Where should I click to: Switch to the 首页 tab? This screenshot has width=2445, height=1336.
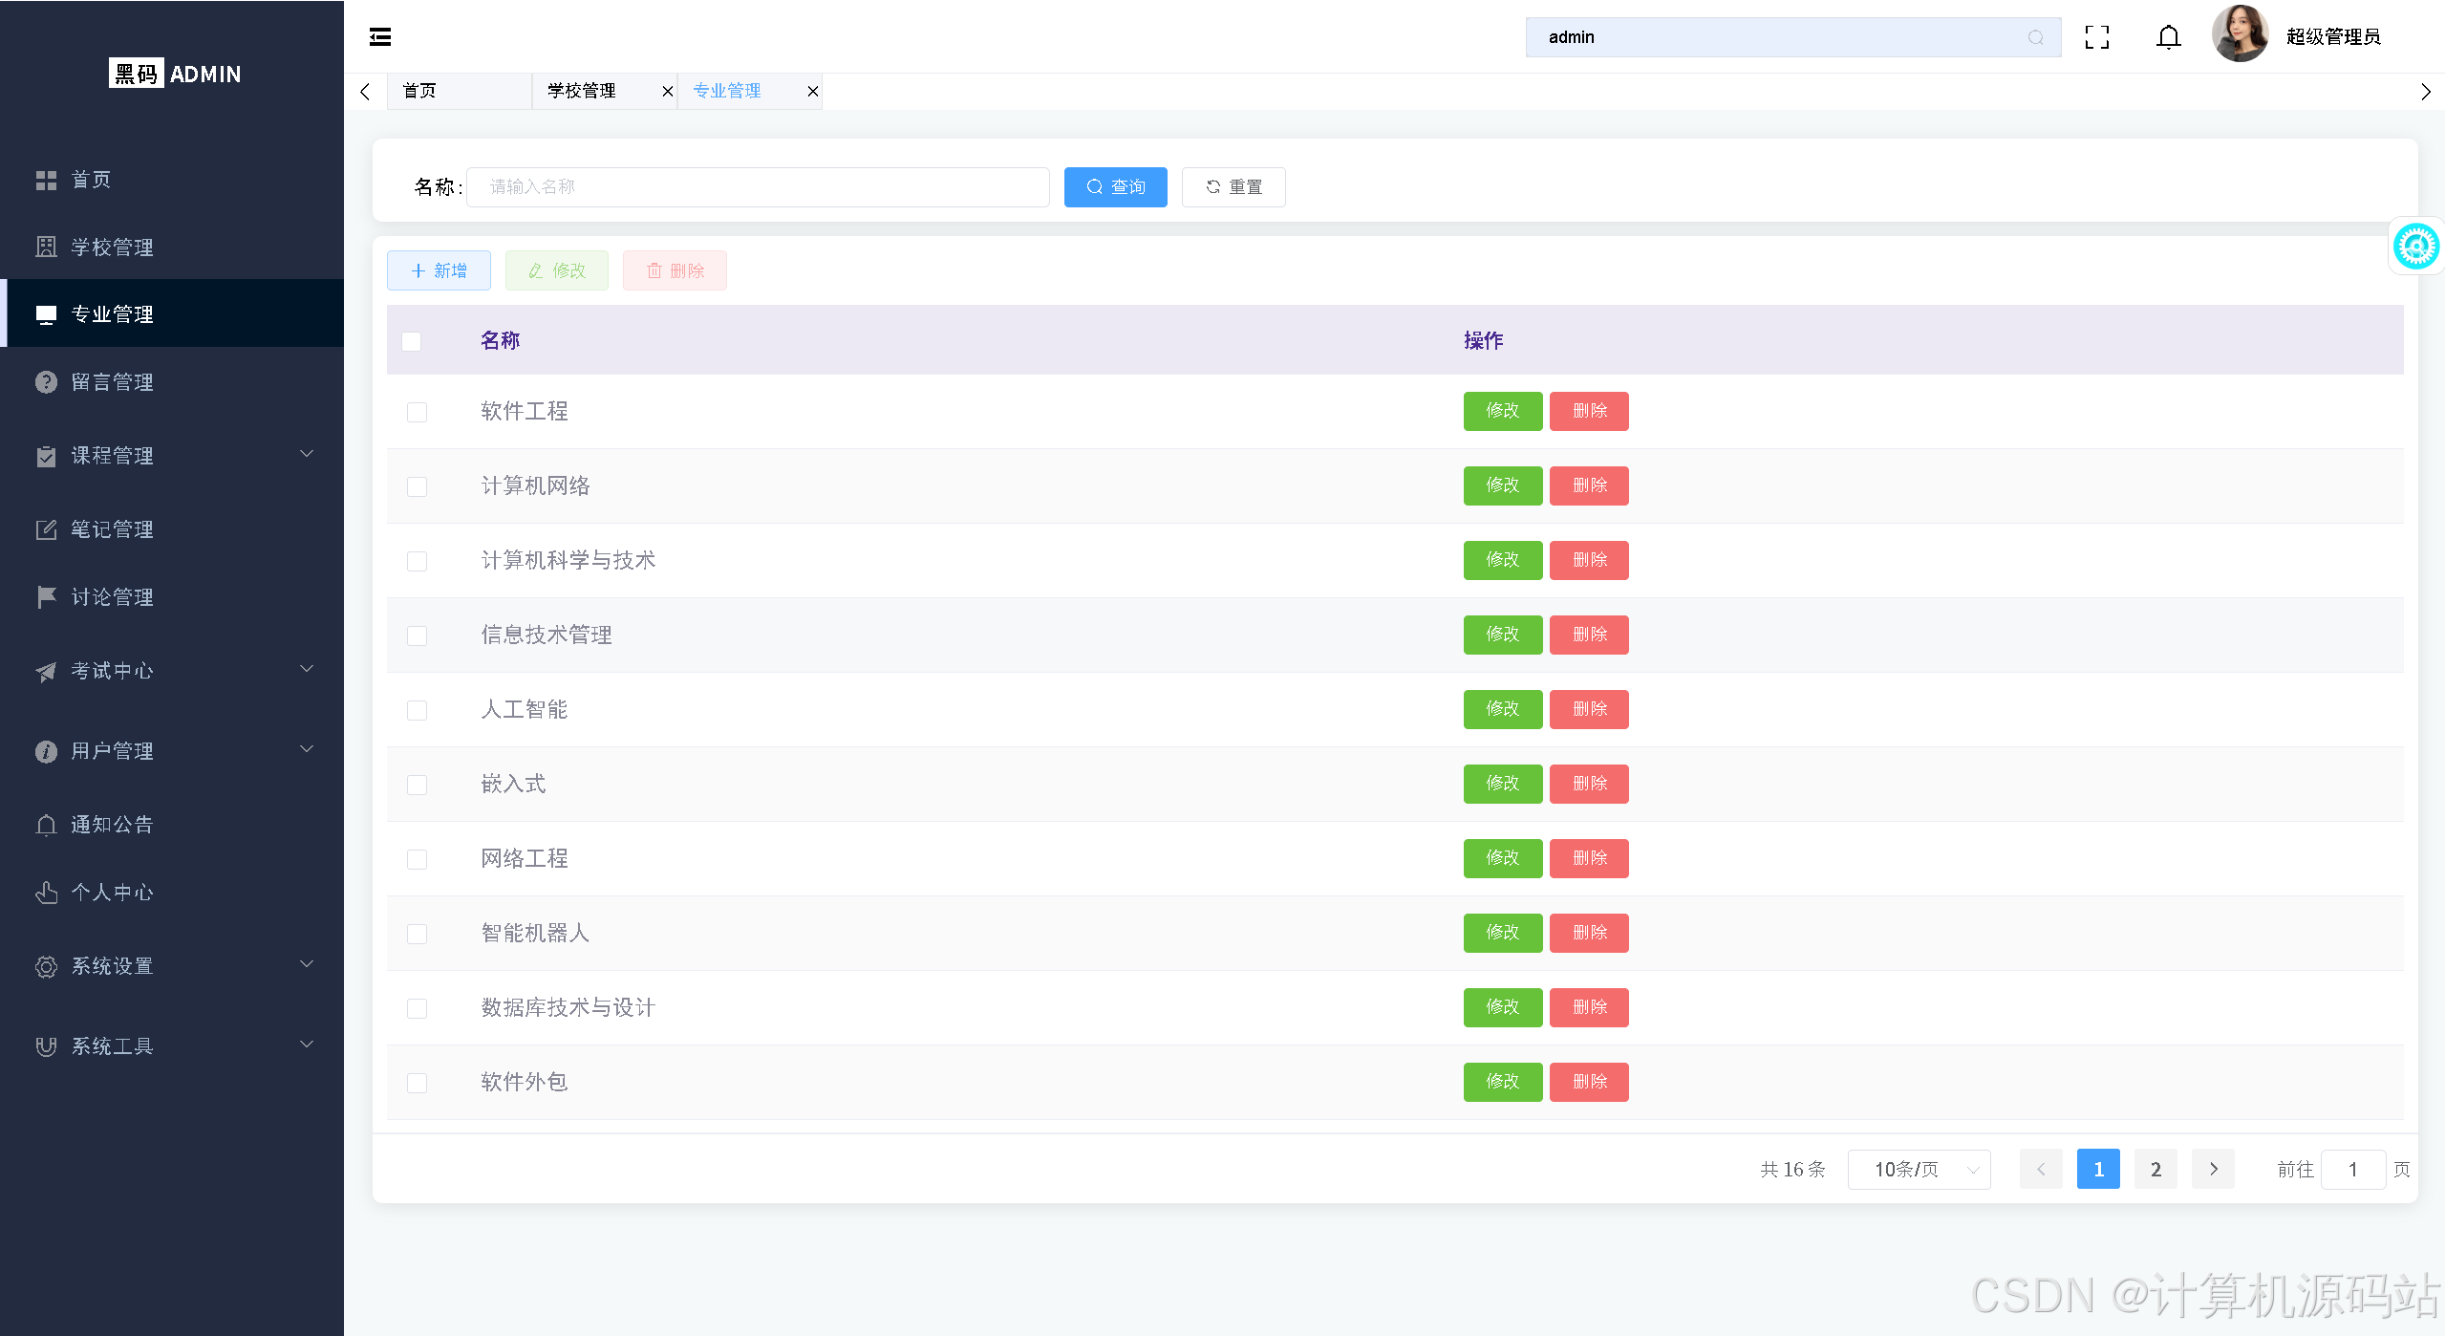[420, 92]
